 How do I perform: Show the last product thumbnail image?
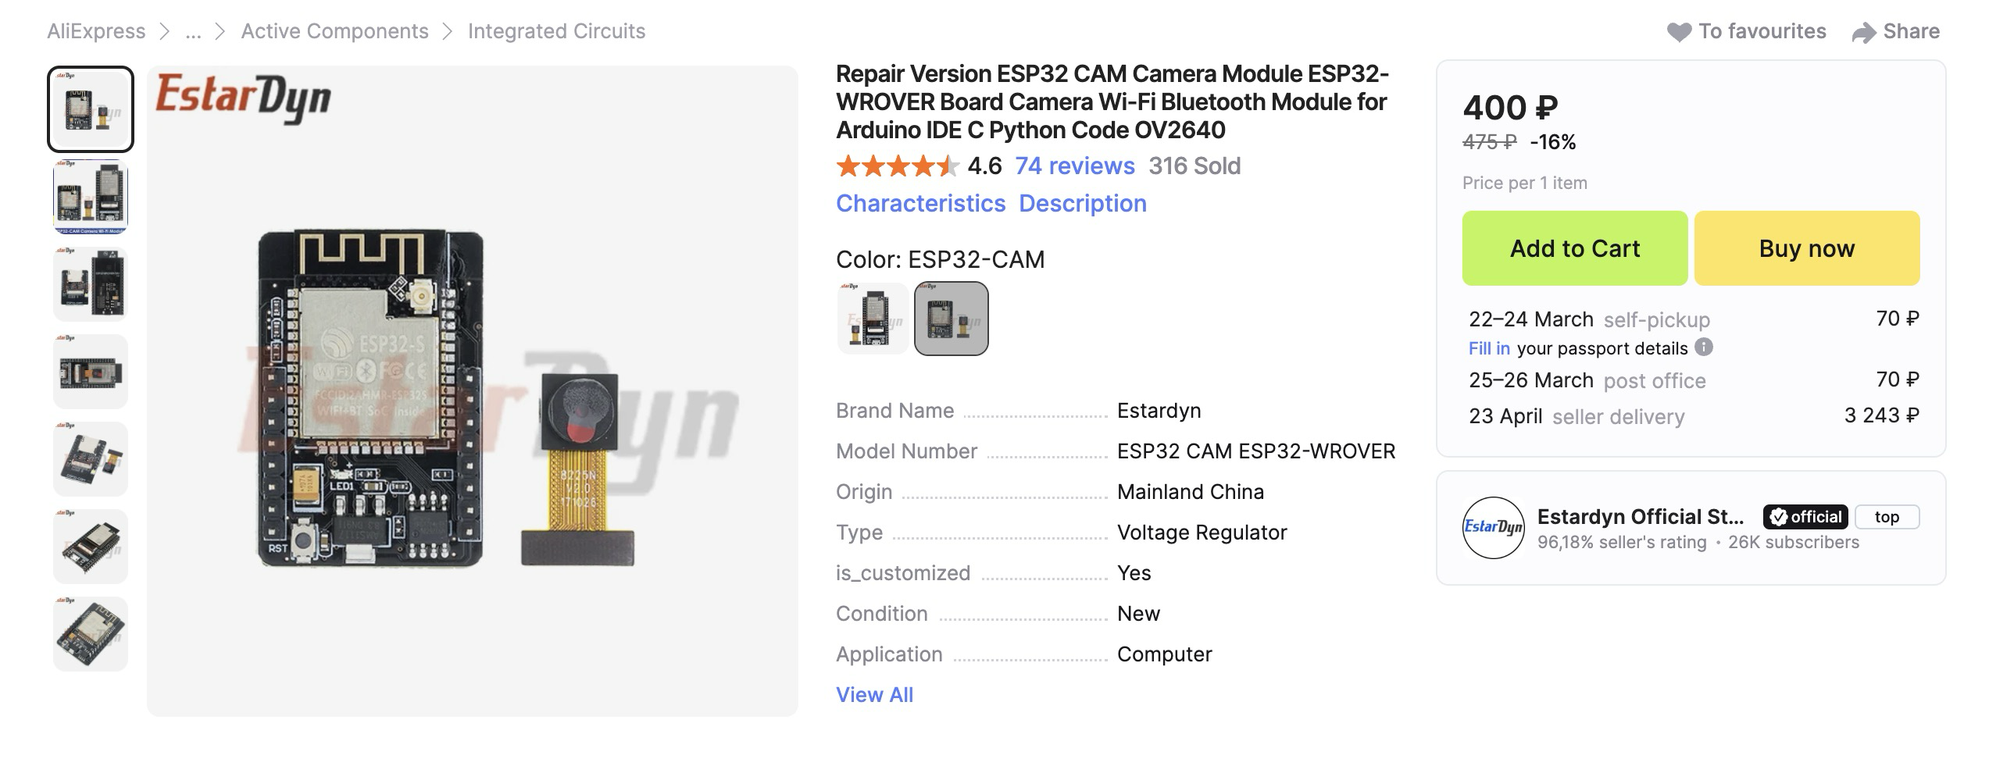click(x=91, y=633)
